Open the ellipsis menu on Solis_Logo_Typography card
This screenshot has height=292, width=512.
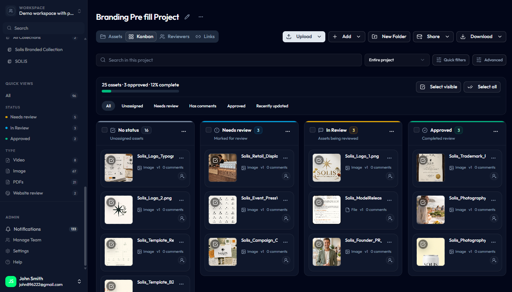tap(181, 158)
